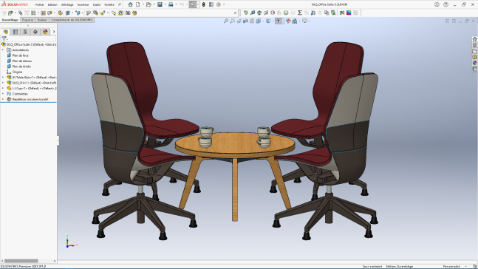The height and width of the screenshot is (269, 478).
Task: Click the Help question mark icon
Action: click(x=445, y=4)
